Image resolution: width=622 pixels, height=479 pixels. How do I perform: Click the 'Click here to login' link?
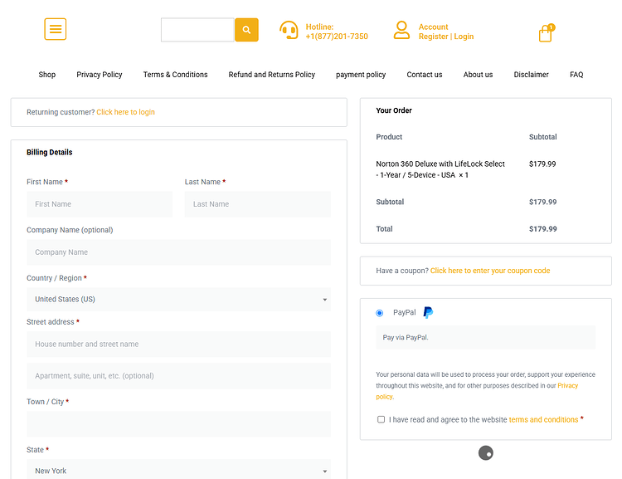coord(126,112)
